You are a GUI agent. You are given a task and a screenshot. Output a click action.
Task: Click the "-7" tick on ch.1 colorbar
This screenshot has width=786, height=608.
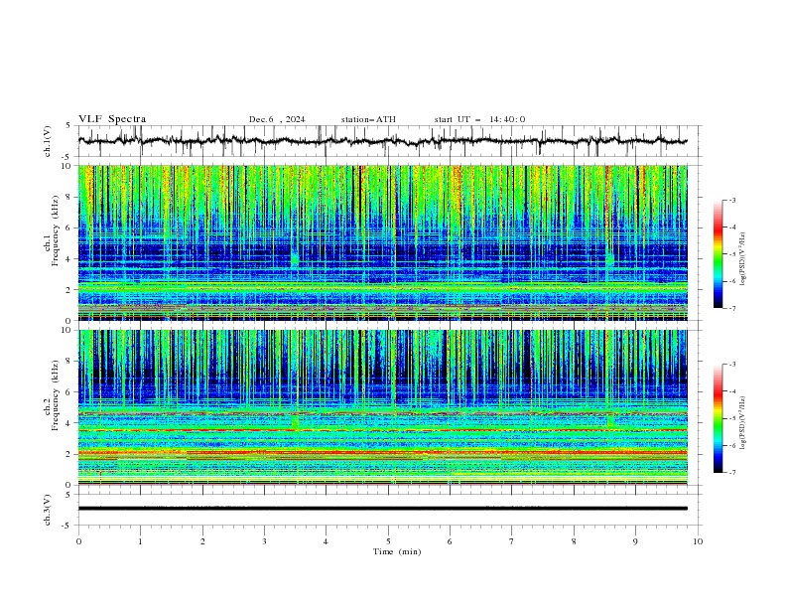click(x=731, y=308)
